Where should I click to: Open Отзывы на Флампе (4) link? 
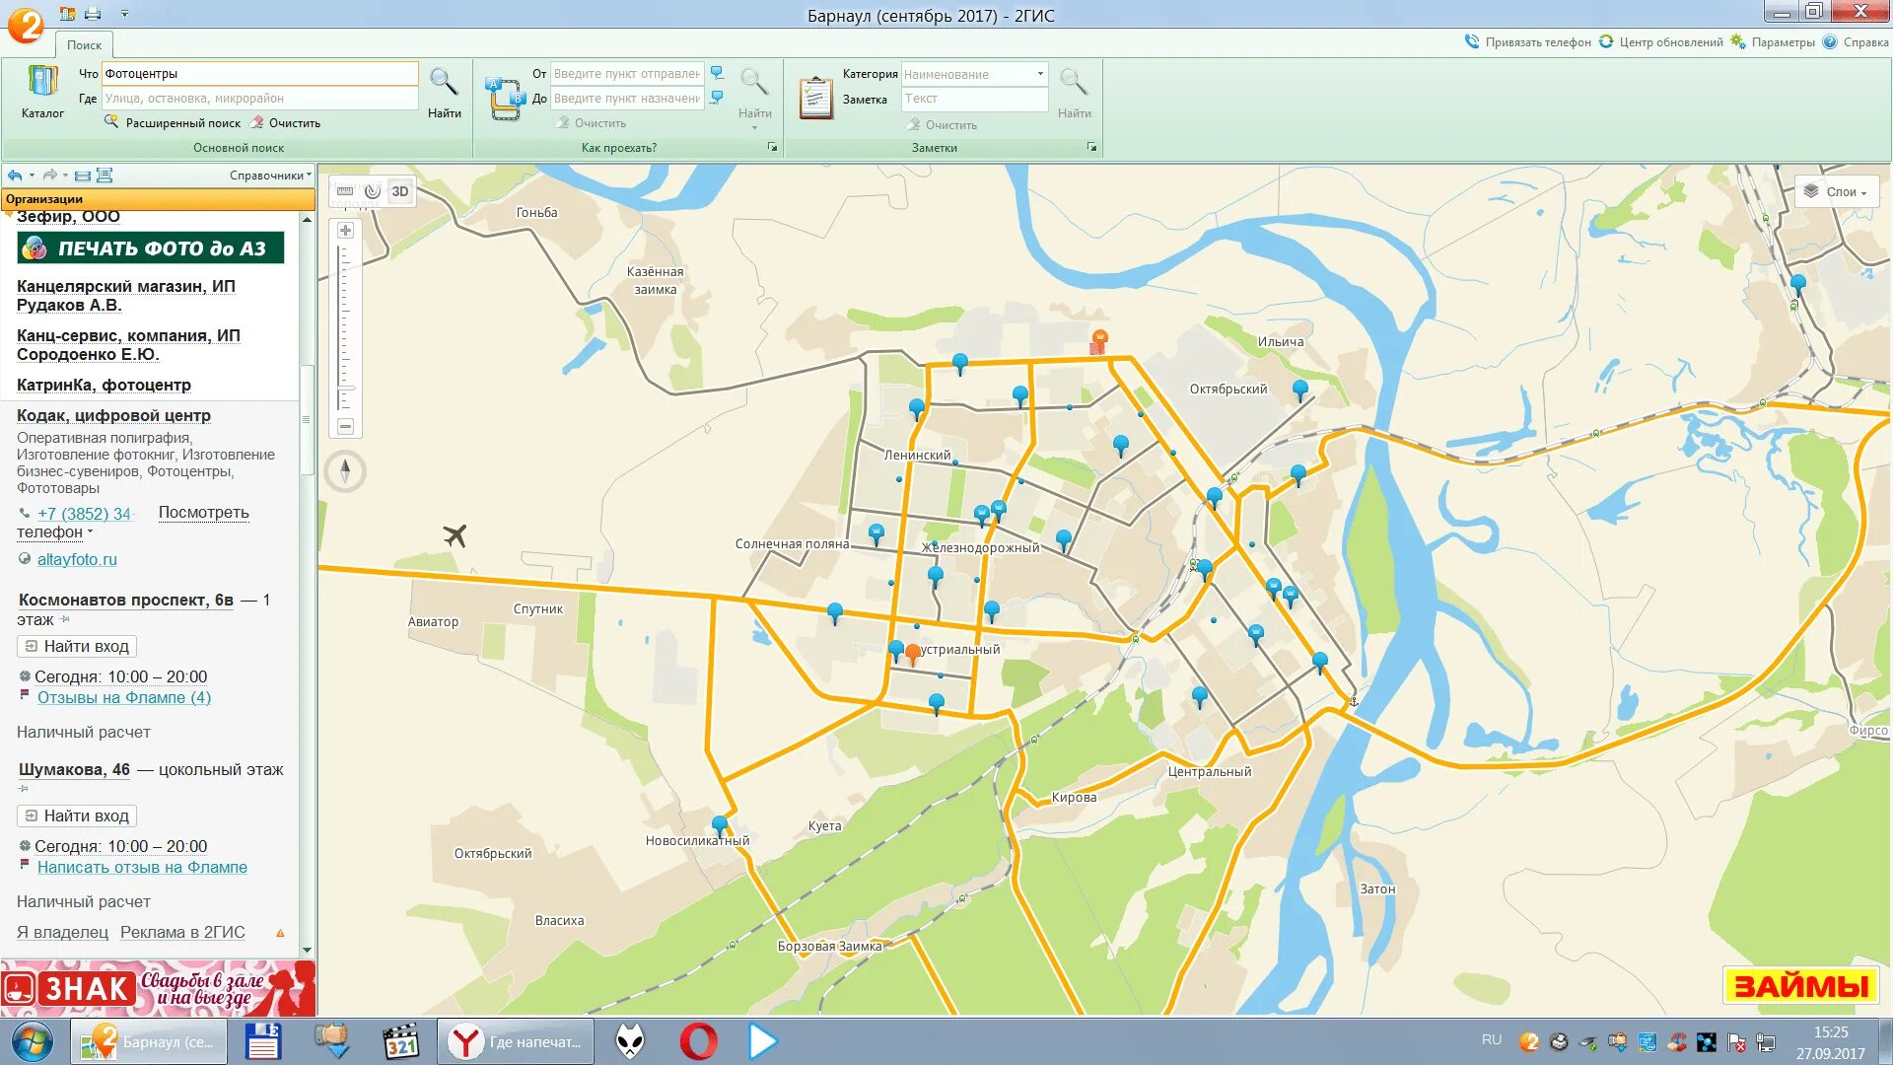pyautogui.click(x=124, y=697)
